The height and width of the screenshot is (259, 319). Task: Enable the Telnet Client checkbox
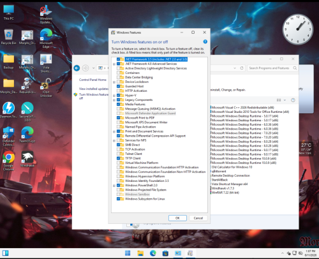point(118,154)
